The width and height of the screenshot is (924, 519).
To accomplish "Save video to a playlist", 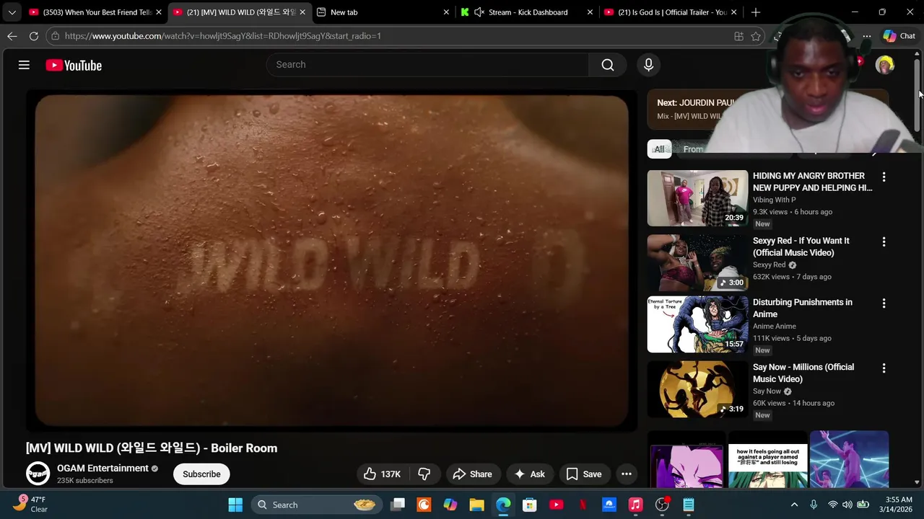I will (x=584, y=474).
